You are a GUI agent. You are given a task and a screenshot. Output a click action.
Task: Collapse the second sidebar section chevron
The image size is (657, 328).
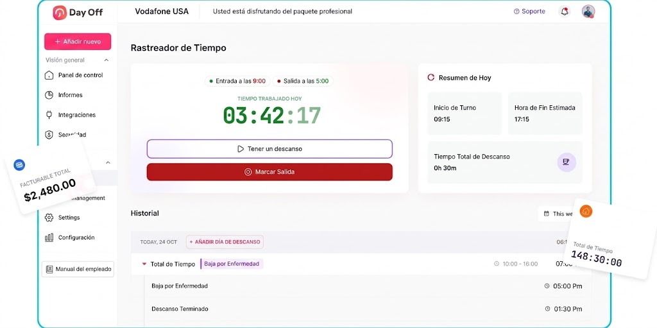pos(108,162)
